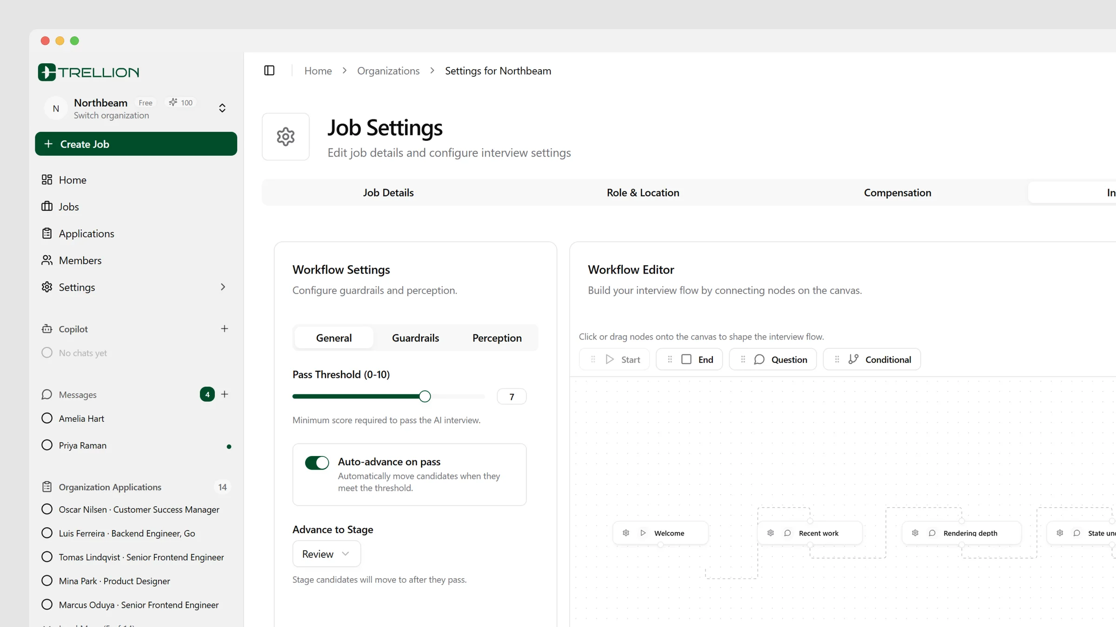
Task: Open settings gear on Rendering depth node
Action: (x=915, y=533)
